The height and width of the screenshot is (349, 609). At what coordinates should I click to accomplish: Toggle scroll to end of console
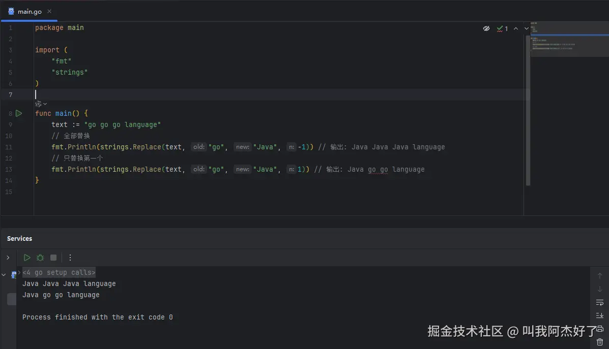(x=600, y=315)
